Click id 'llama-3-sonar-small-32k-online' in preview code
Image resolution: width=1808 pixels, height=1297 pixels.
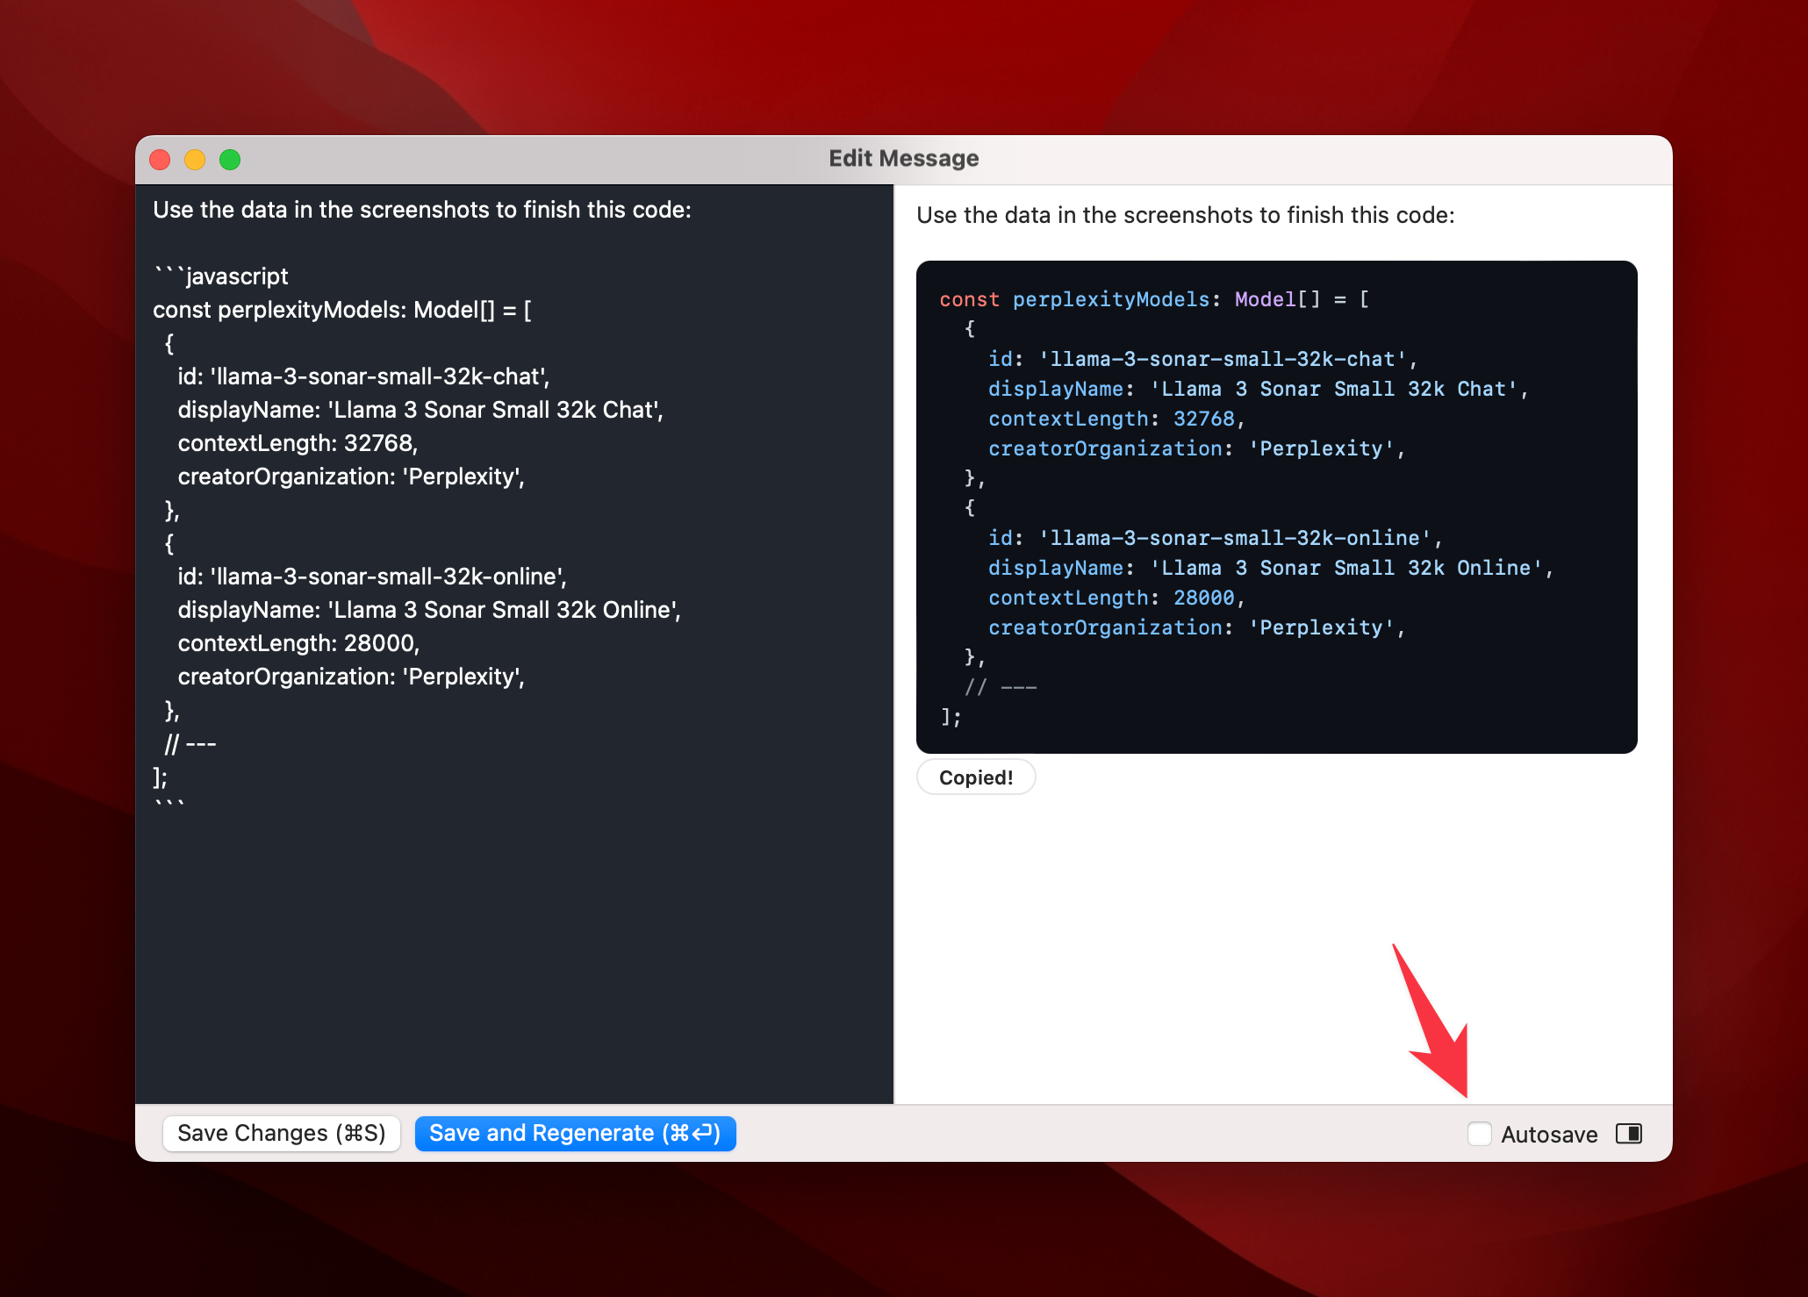tap(1216, 538)
